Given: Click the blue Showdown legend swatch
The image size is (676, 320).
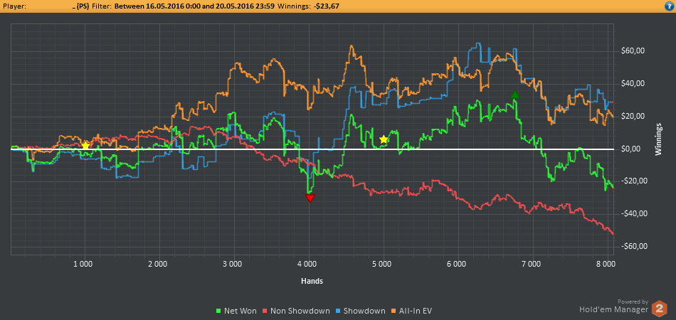Looking at the screenshot, I should pos(339,311).
